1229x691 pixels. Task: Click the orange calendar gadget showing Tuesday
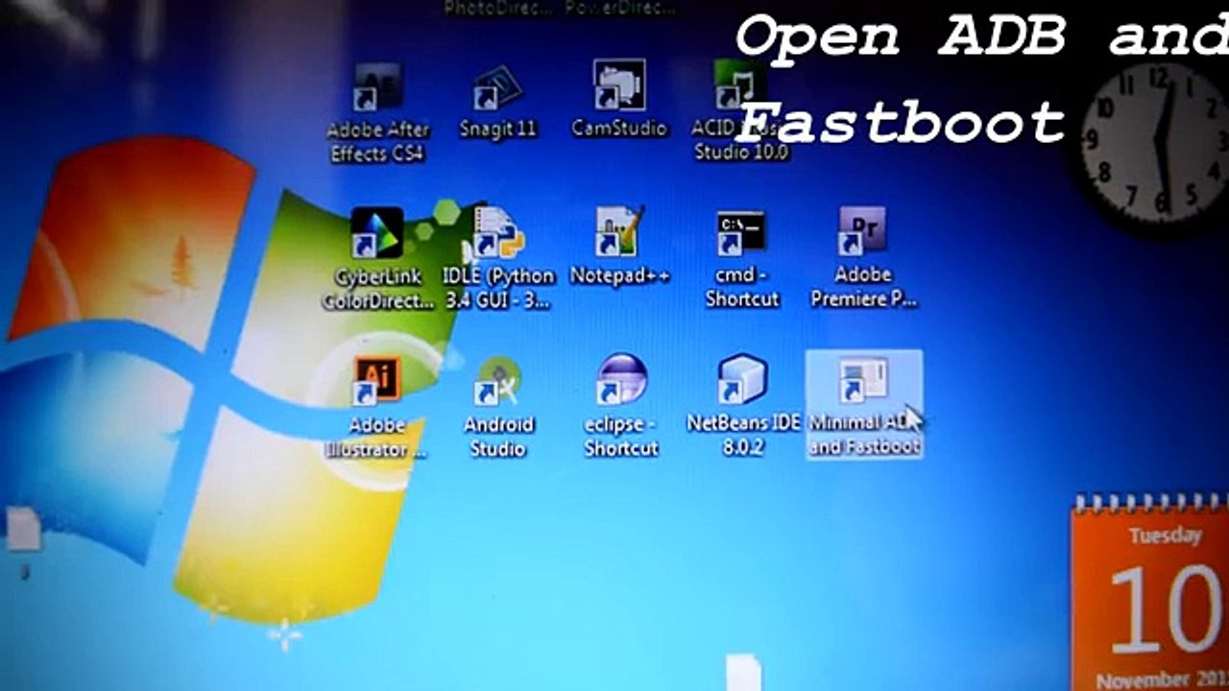click(x=1150, y=594)
